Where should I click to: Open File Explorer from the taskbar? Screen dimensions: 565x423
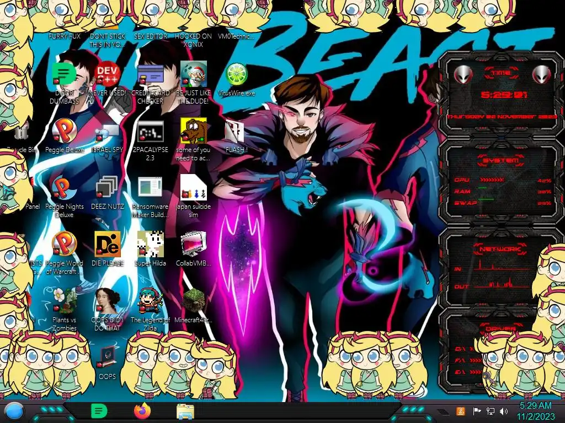185,412
